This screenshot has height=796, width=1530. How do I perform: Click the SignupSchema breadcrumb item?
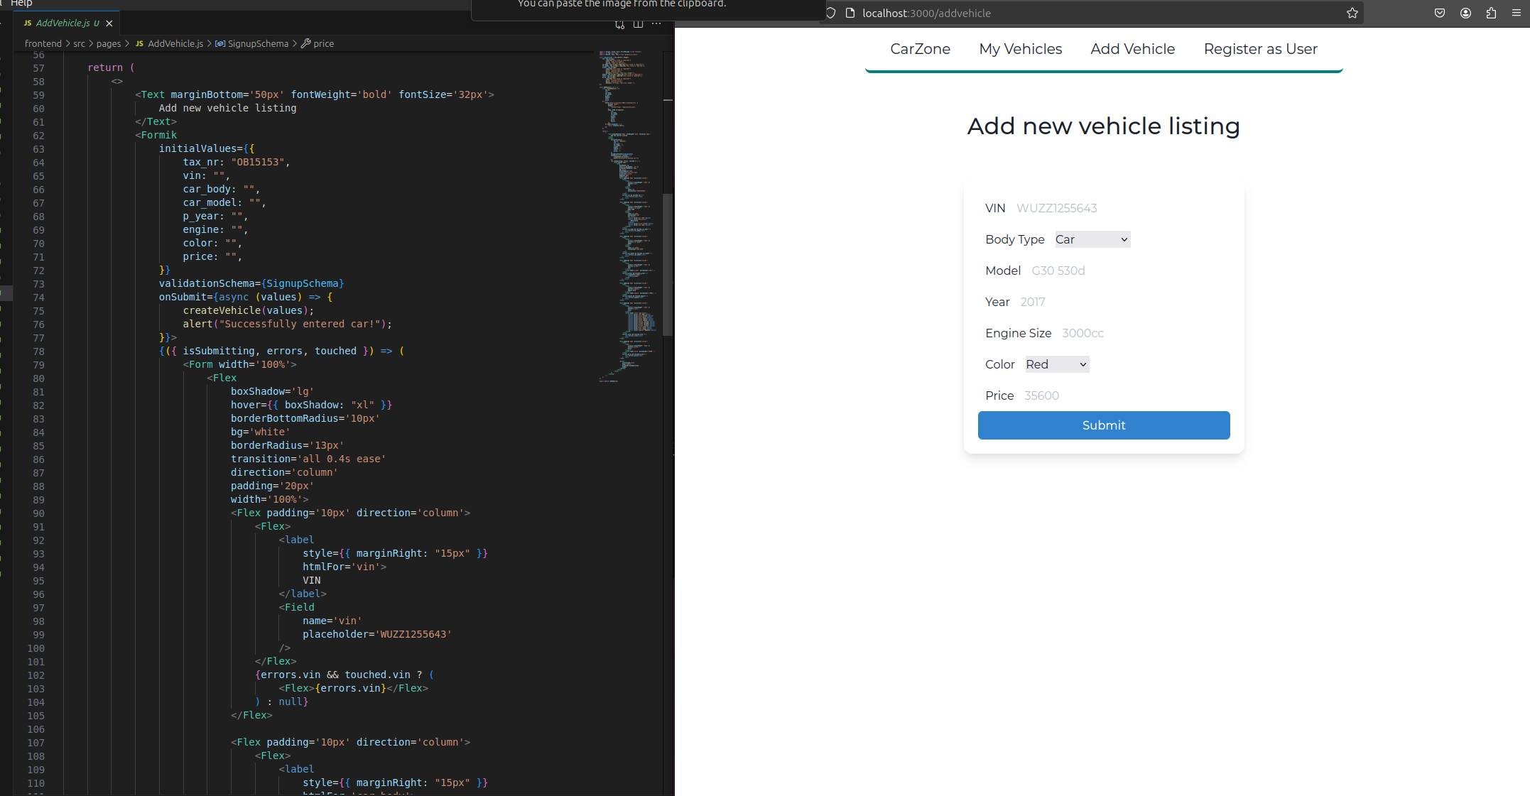click(257, 43)
